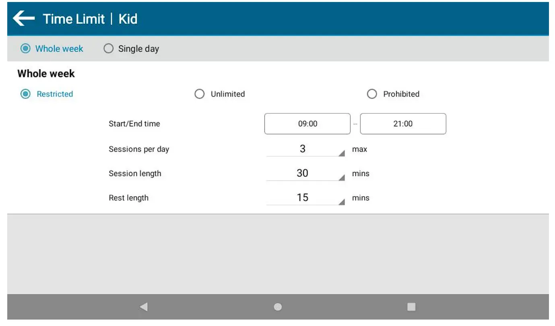This screenshot has height=326, width=555.
Task: Open the Sessions per day dropdown
Action: tap(305, 149)
